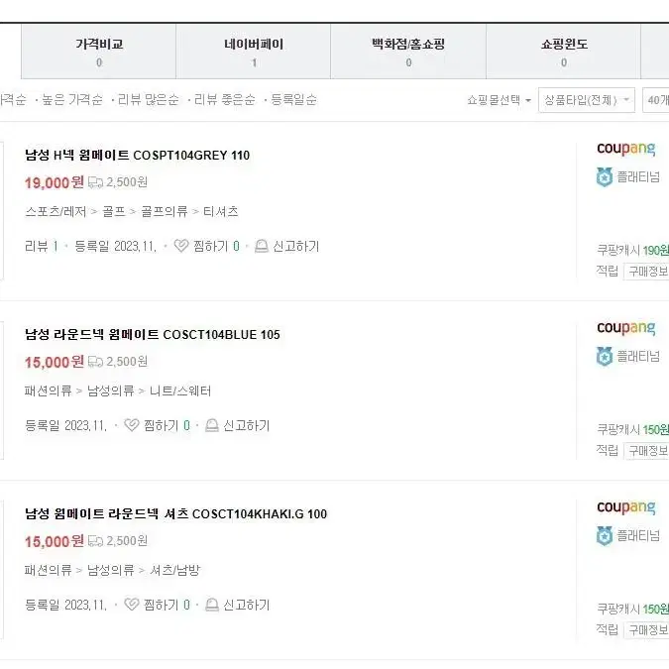Open the 40개 items-per-page dropdown
Viewport: 669px width, 669px height.
point(656,100)
